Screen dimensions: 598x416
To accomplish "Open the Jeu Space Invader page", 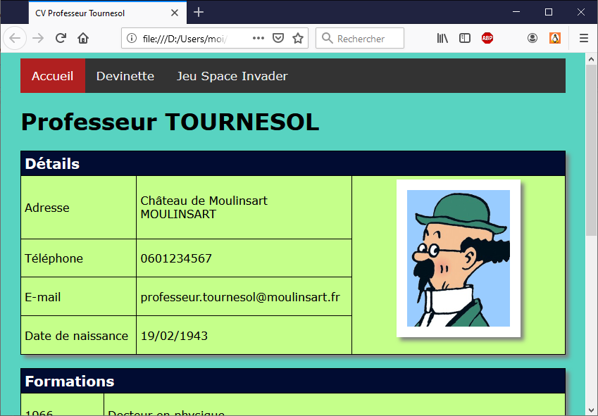I will [232, 76].
